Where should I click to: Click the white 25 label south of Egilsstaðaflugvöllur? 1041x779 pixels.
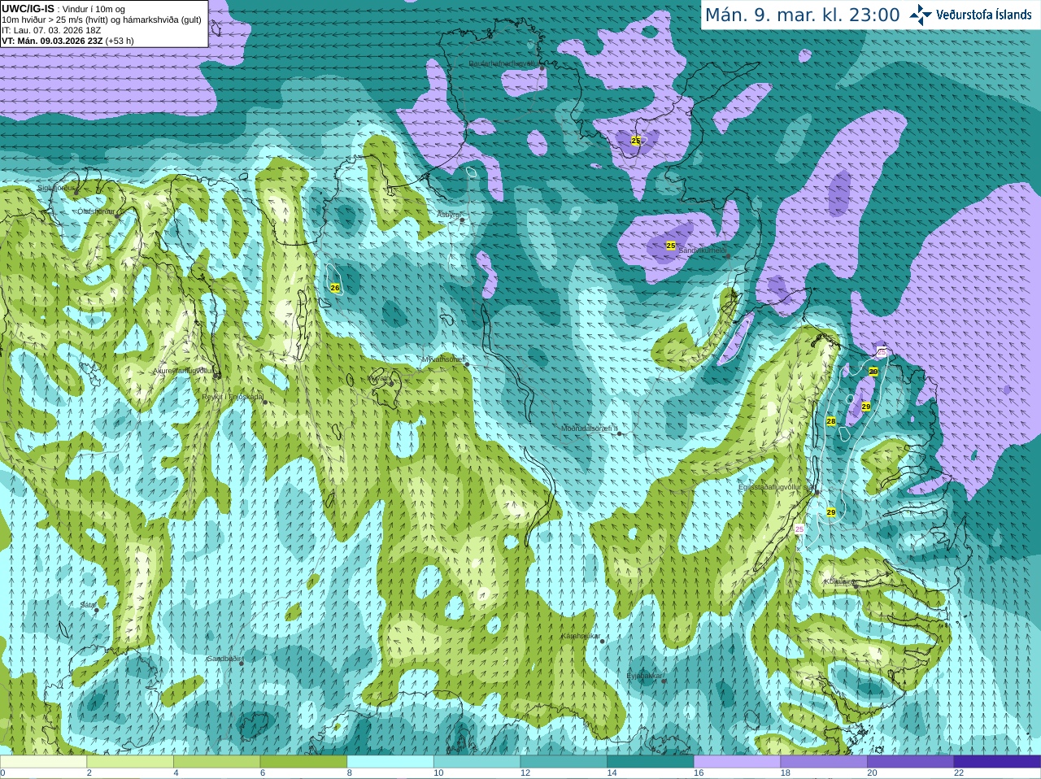(799, 529)
